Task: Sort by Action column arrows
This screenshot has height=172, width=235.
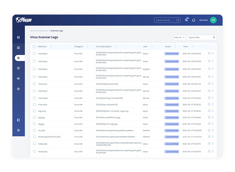Action: pyautogui.click(x=175, y=47)
